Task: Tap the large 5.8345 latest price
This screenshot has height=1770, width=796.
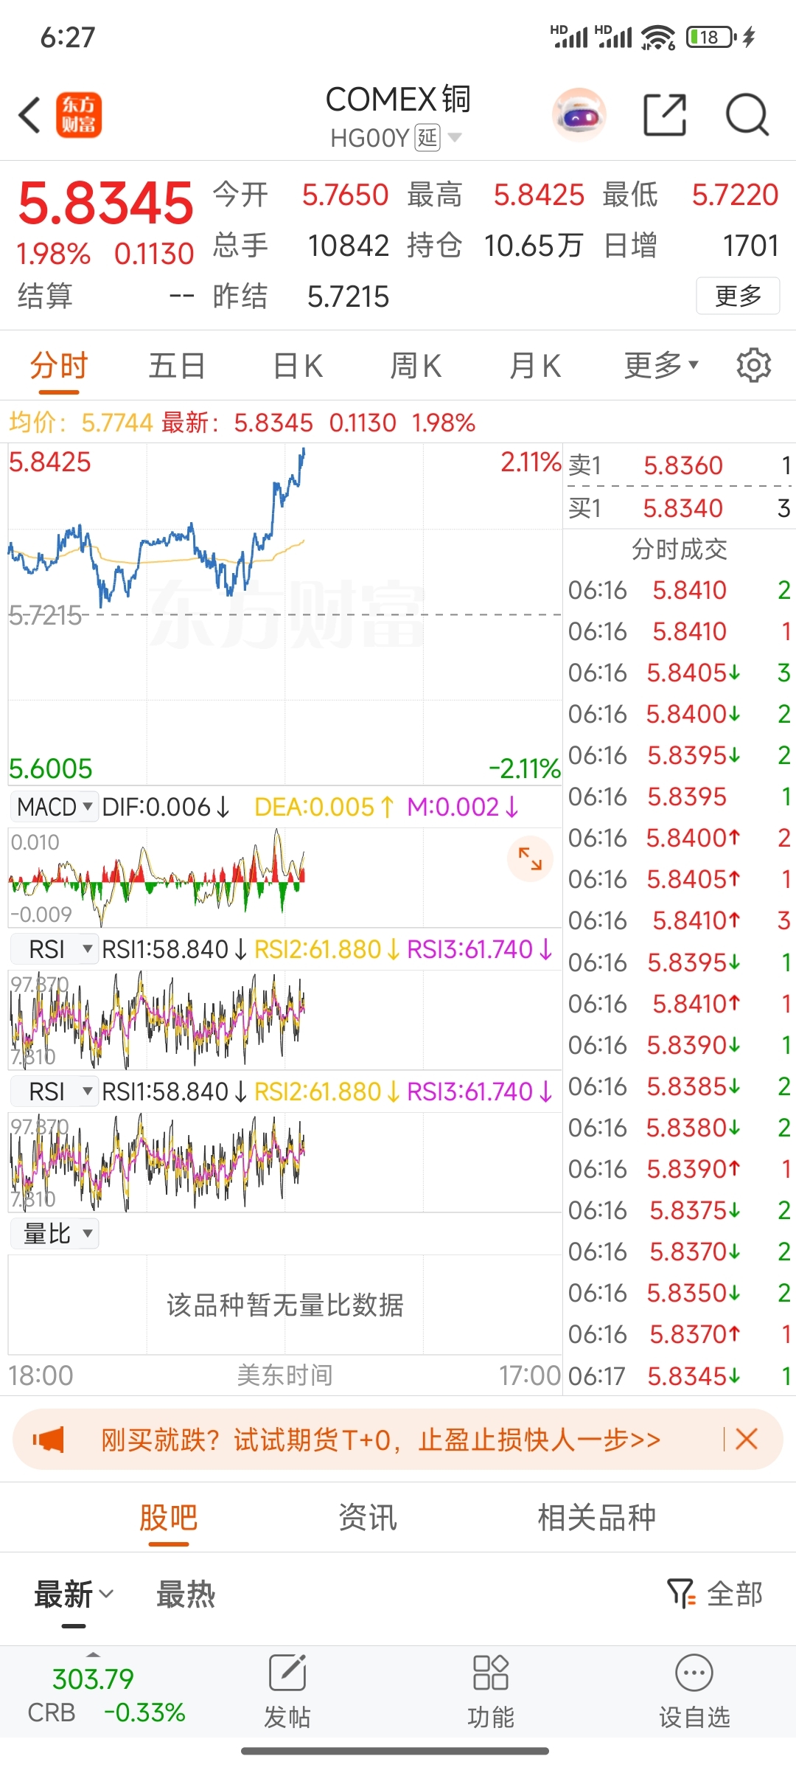Action: [105, 202]
